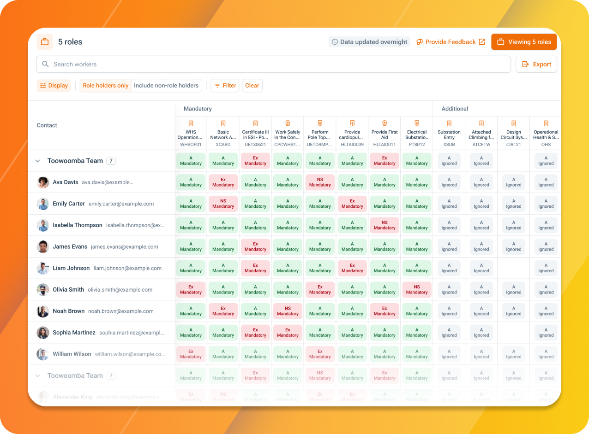The width and height of the screenshot is (589, 434).
Task: Collapse the first Toowoomba Team group chevron
Action: coord(38,161)
